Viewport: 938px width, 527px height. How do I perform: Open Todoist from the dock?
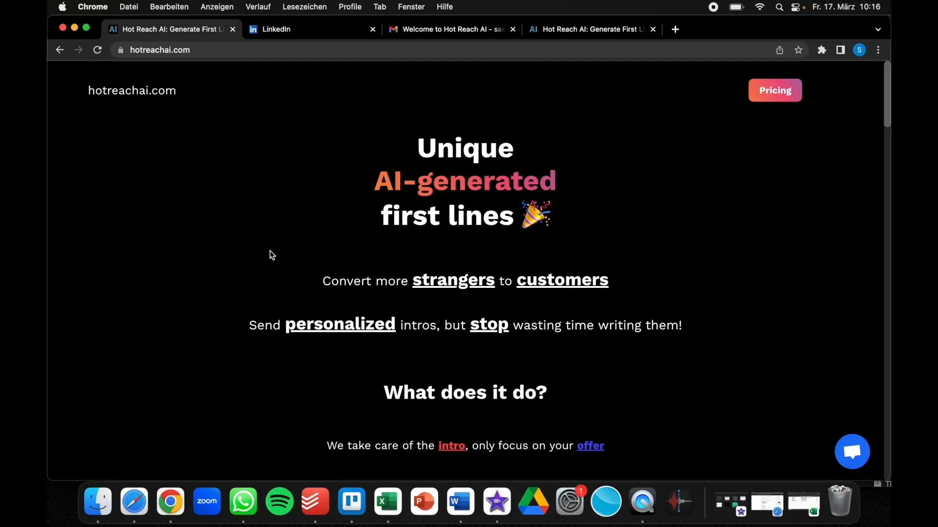(316, 501)
